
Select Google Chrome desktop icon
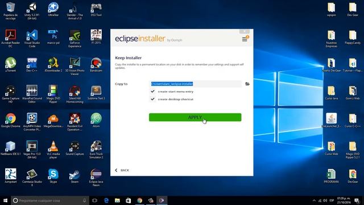click(x=10, y=120)
